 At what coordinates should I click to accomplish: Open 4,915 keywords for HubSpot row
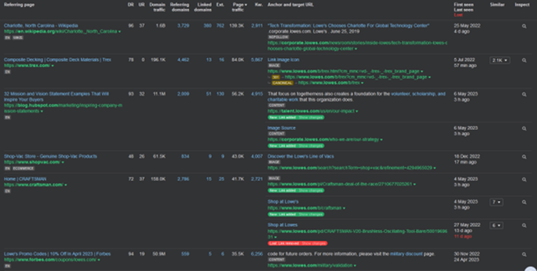[257, 94]
